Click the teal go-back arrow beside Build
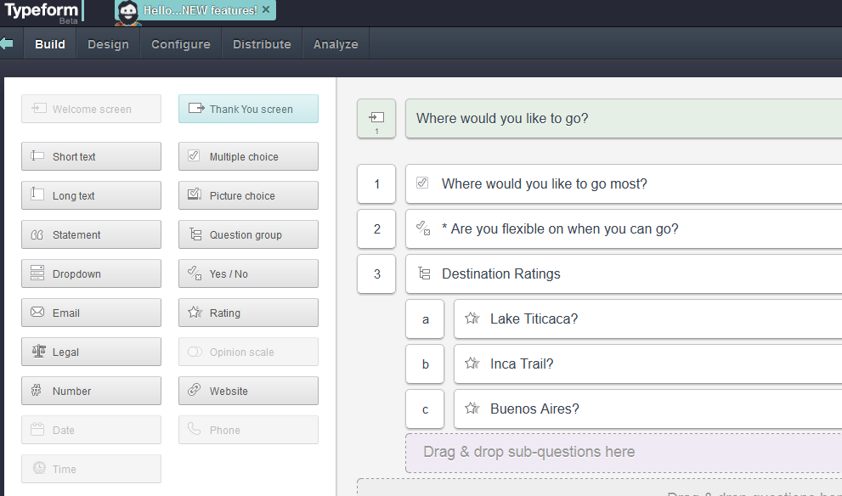Screen dimensions: 842x496 click(9, 43)
